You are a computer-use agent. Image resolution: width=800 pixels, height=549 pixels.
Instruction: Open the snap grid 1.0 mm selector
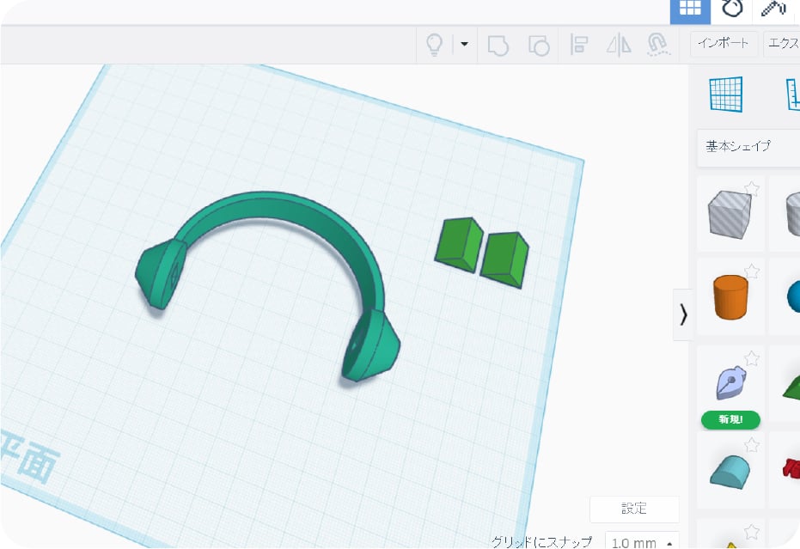pos(642,542)
